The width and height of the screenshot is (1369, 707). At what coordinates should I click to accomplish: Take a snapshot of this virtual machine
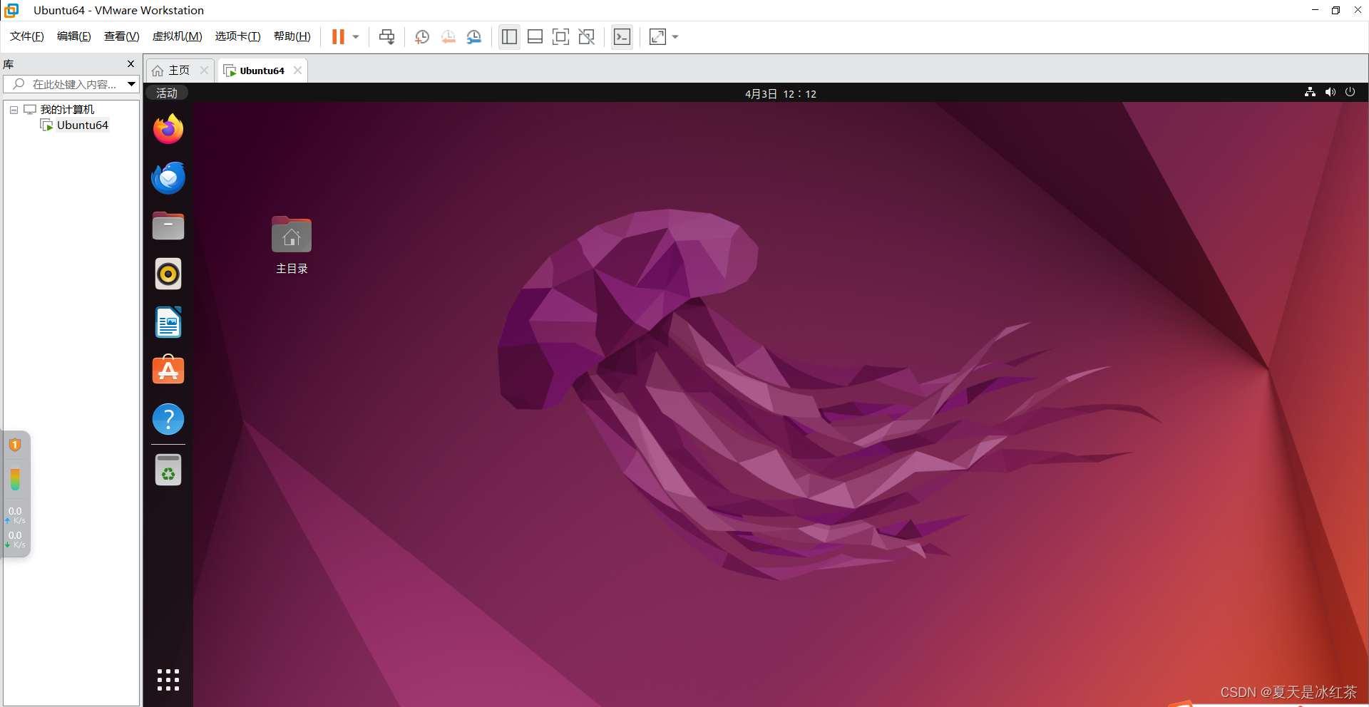(x=422, y=37)
